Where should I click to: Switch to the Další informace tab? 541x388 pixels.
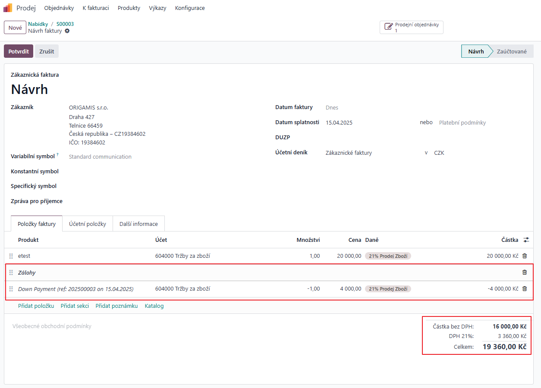138,224
